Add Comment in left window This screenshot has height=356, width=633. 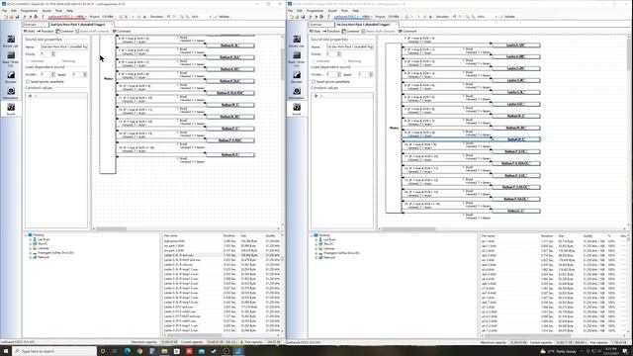pos(122,31)
